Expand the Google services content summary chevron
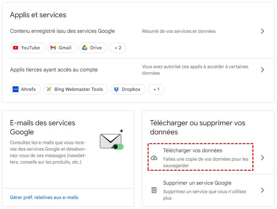 point(262,31)
